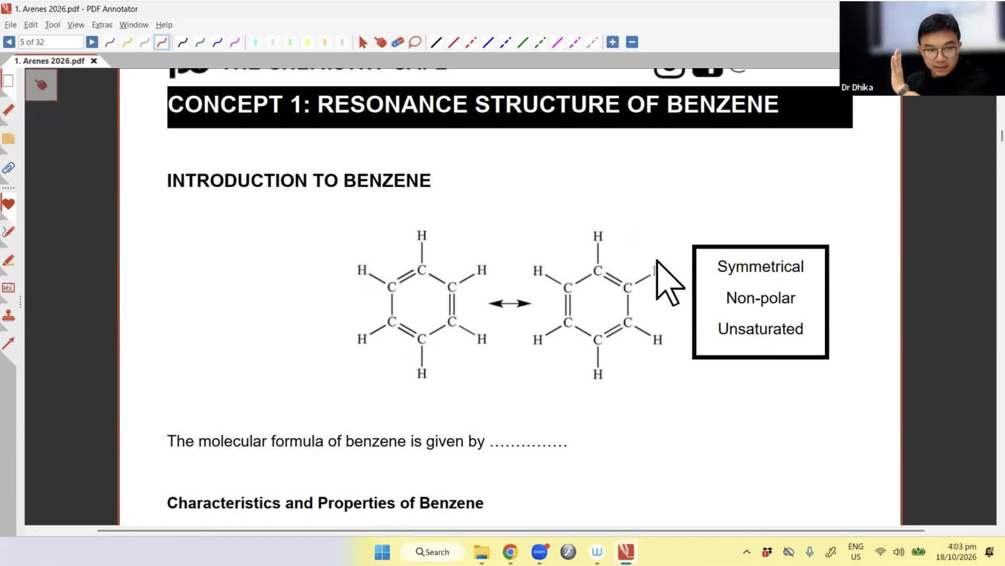Choose the solid black line tool
This screenshot has width=1005, height=566.
436,42
